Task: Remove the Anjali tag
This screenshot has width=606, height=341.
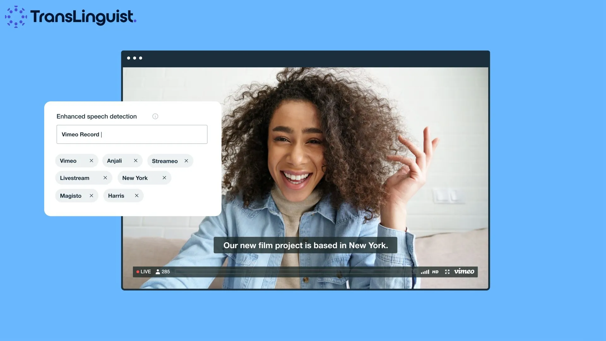Action: coord(136,161)
